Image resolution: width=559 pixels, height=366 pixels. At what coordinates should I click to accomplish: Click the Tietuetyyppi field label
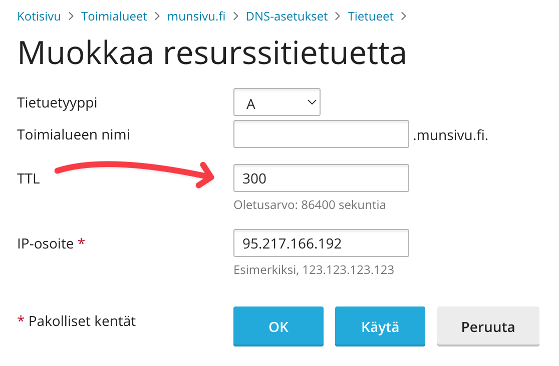[57, 103]
